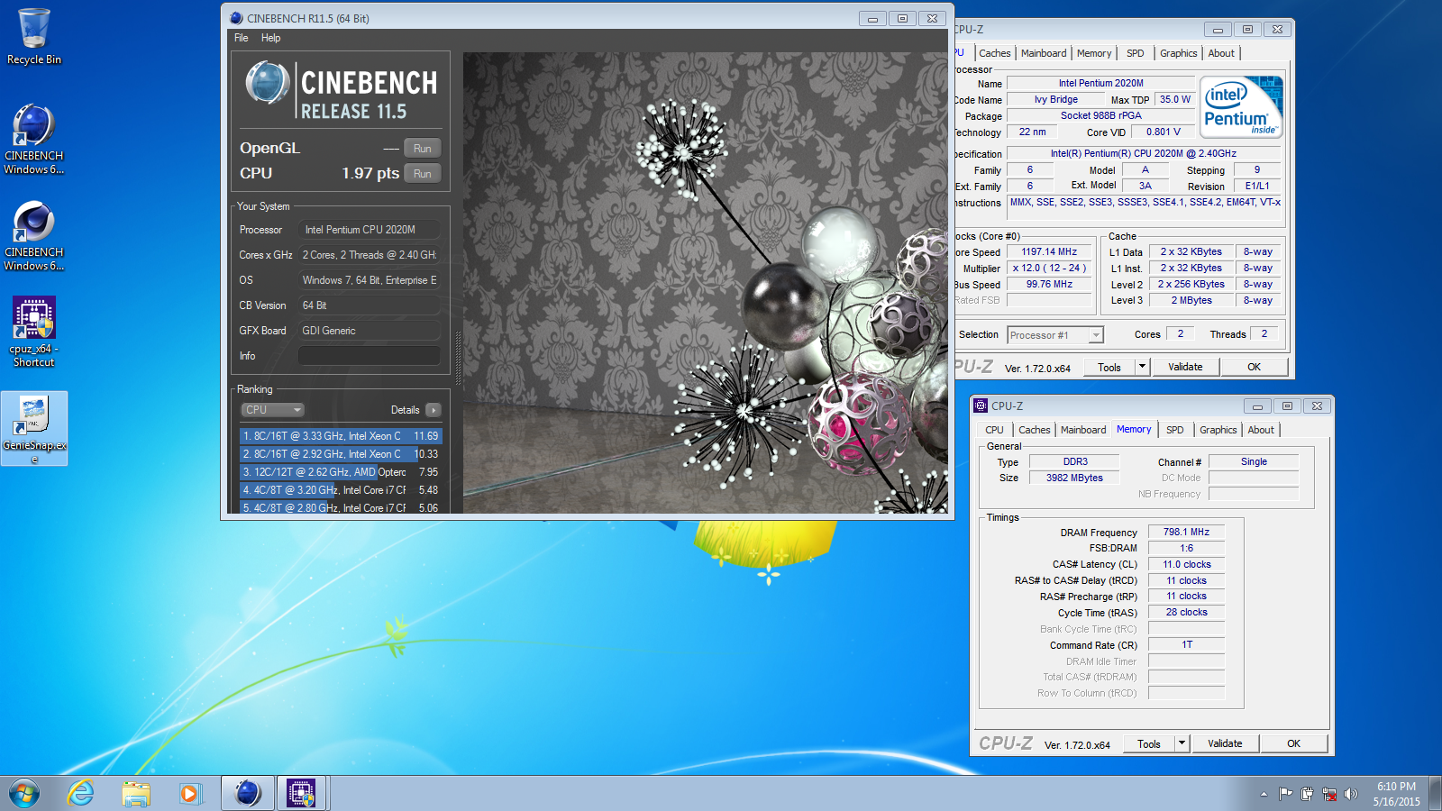Click the Action Center flag tray icon
This screenshot has height=811, width=1442.
pyautogui.click(x=1285, y=794)
